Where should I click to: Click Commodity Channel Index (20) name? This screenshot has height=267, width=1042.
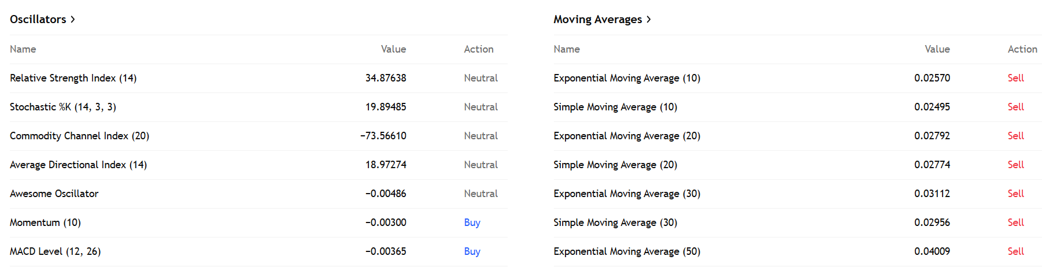(79, 136)
